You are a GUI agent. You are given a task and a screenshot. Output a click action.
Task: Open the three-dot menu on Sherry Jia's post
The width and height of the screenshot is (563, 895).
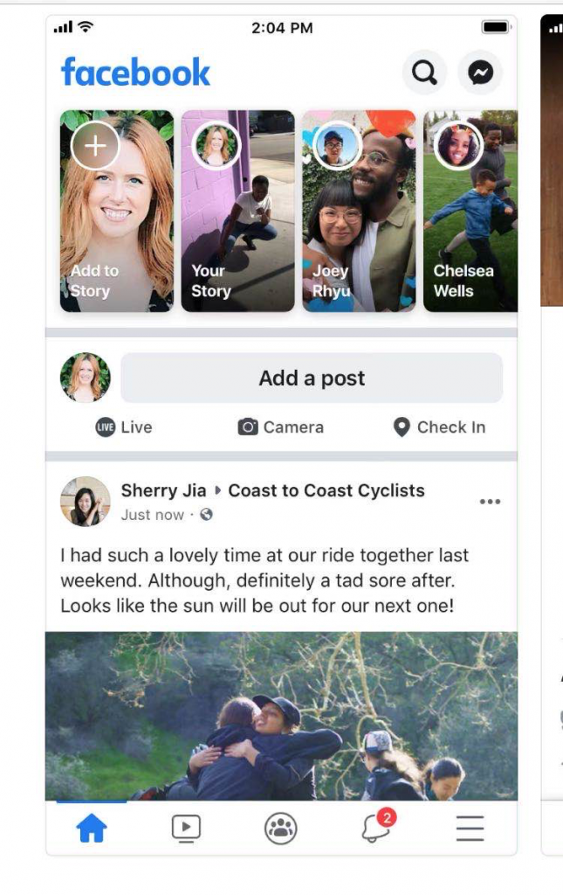490,502
